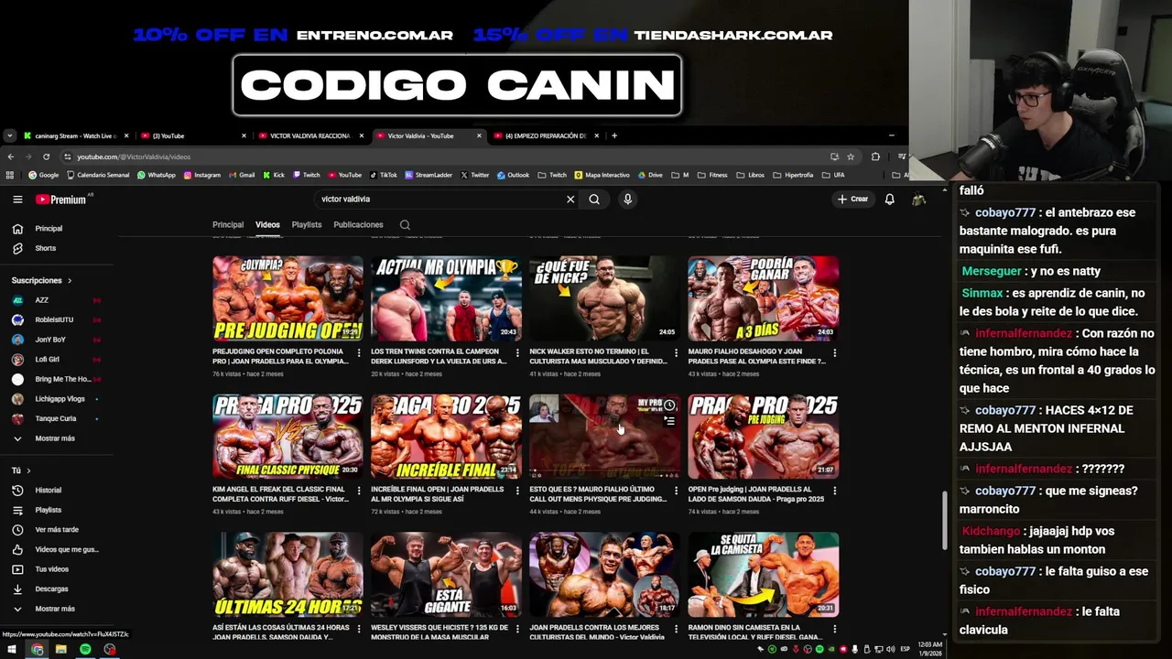Open Windows Start menu
The height and width of the screenshot is (659, 1172).
(x=12, y=649)
